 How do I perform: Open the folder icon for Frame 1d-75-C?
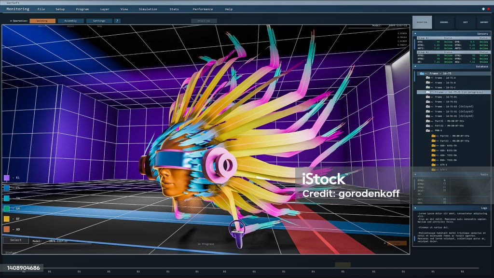pyautogui.click(x=428, y=87)
